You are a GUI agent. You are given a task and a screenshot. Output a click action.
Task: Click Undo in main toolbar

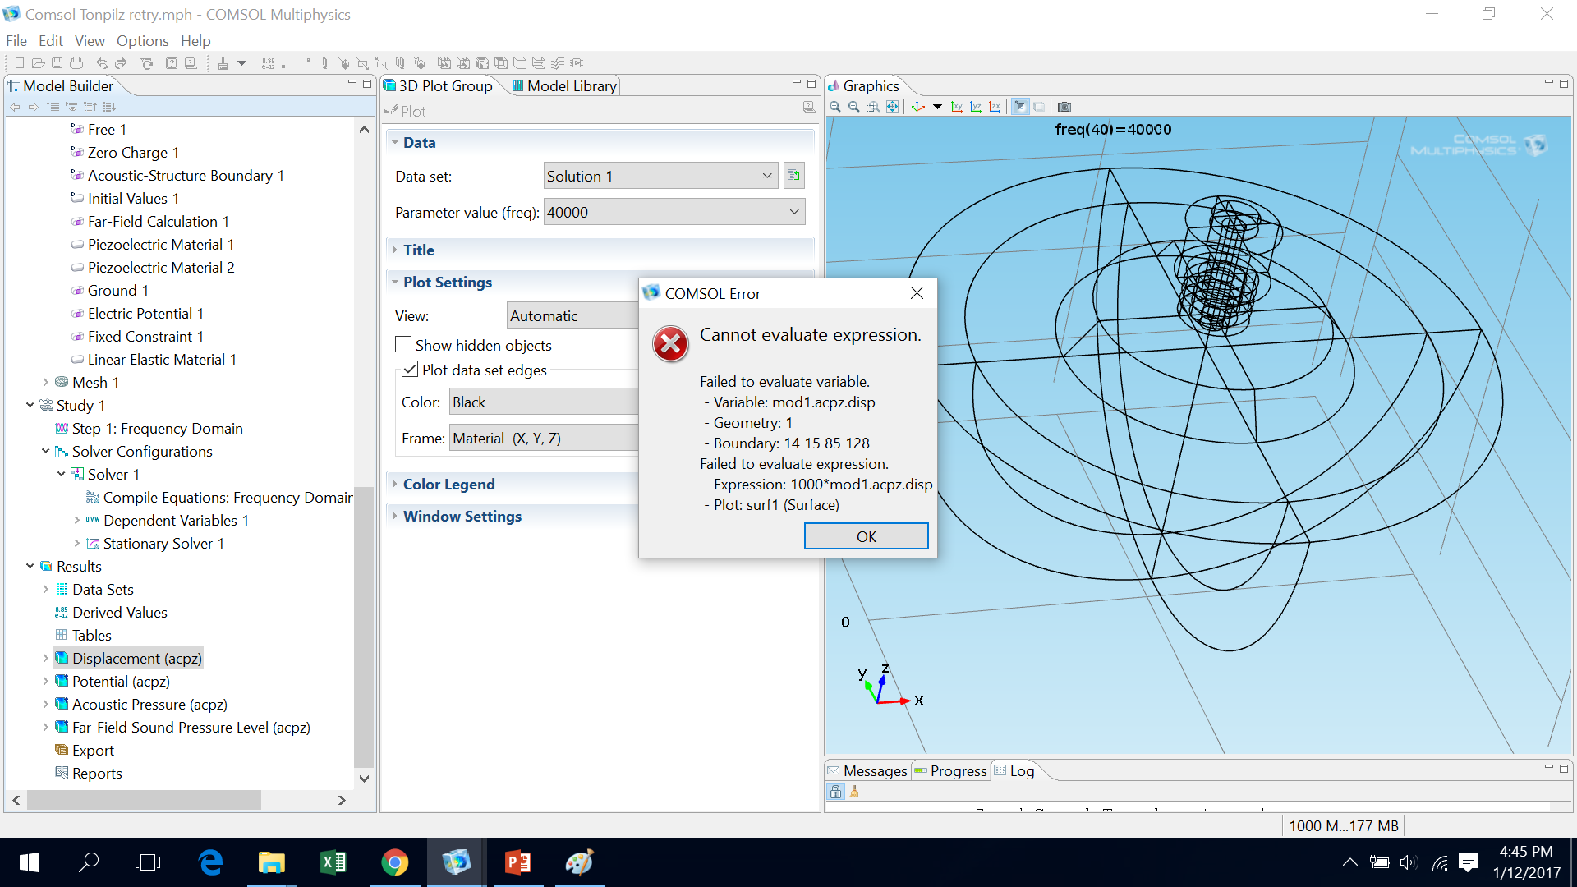pyautogui.click(x=102, y=63)
